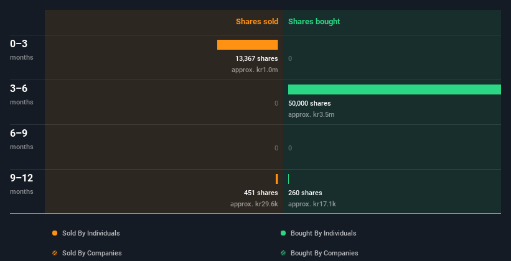Viewport: 511px width, 261px height.
Task: Click the 50,000 shares value
Action: coord(309,104)
